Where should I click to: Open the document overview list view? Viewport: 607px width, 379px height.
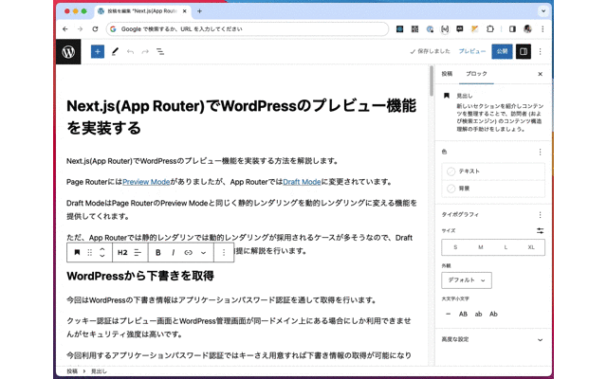[x=160, y=51]
